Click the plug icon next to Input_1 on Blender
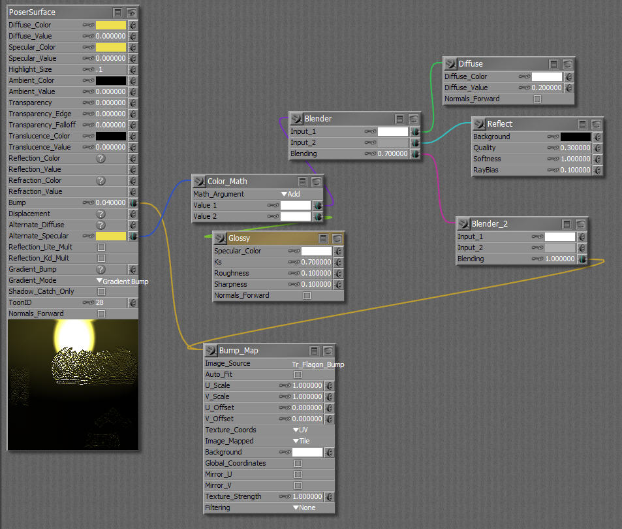Screen dimensions: 622x529 point(370,131)
